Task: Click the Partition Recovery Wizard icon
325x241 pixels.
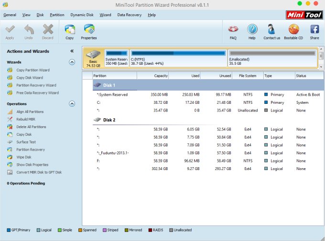Action: click(10, 85)
